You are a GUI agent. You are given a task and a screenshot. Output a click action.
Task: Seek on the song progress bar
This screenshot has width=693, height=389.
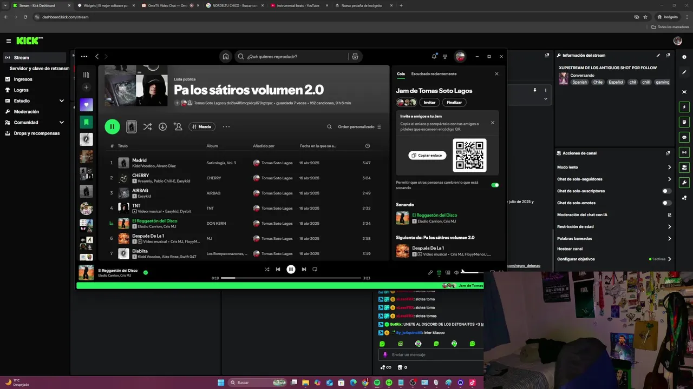(292, 278)
